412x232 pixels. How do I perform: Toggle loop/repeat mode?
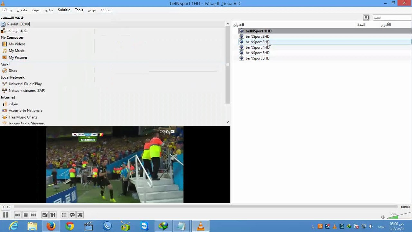72,215
